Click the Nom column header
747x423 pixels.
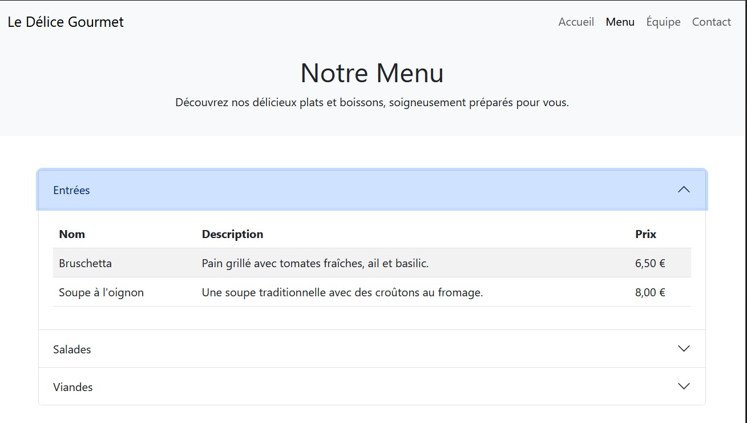point(72,234)
